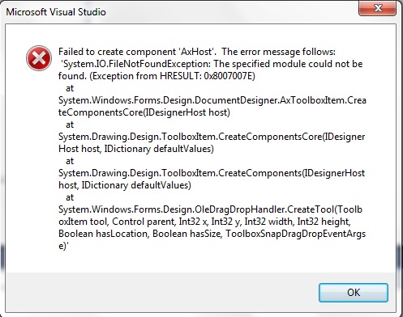
Task: Click the 'AxHost' component name text
Action: pyautogui.click(x=196, y=52)
